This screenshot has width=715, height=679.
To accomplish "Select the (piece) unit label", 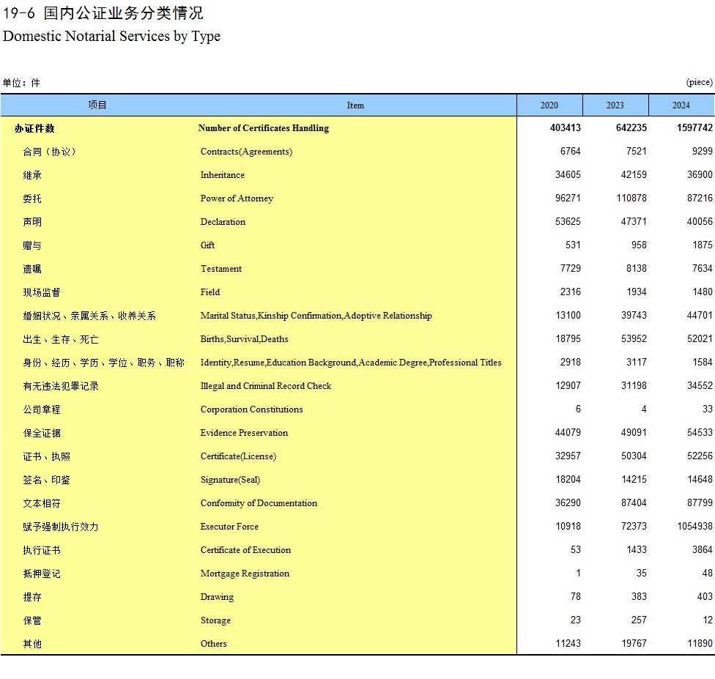I will point(699,82).
